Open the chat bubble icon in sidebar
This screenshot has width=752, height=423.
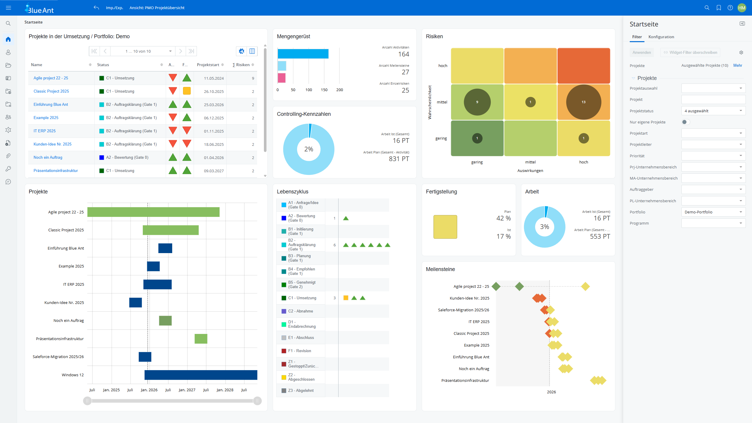tap(8, 182)
